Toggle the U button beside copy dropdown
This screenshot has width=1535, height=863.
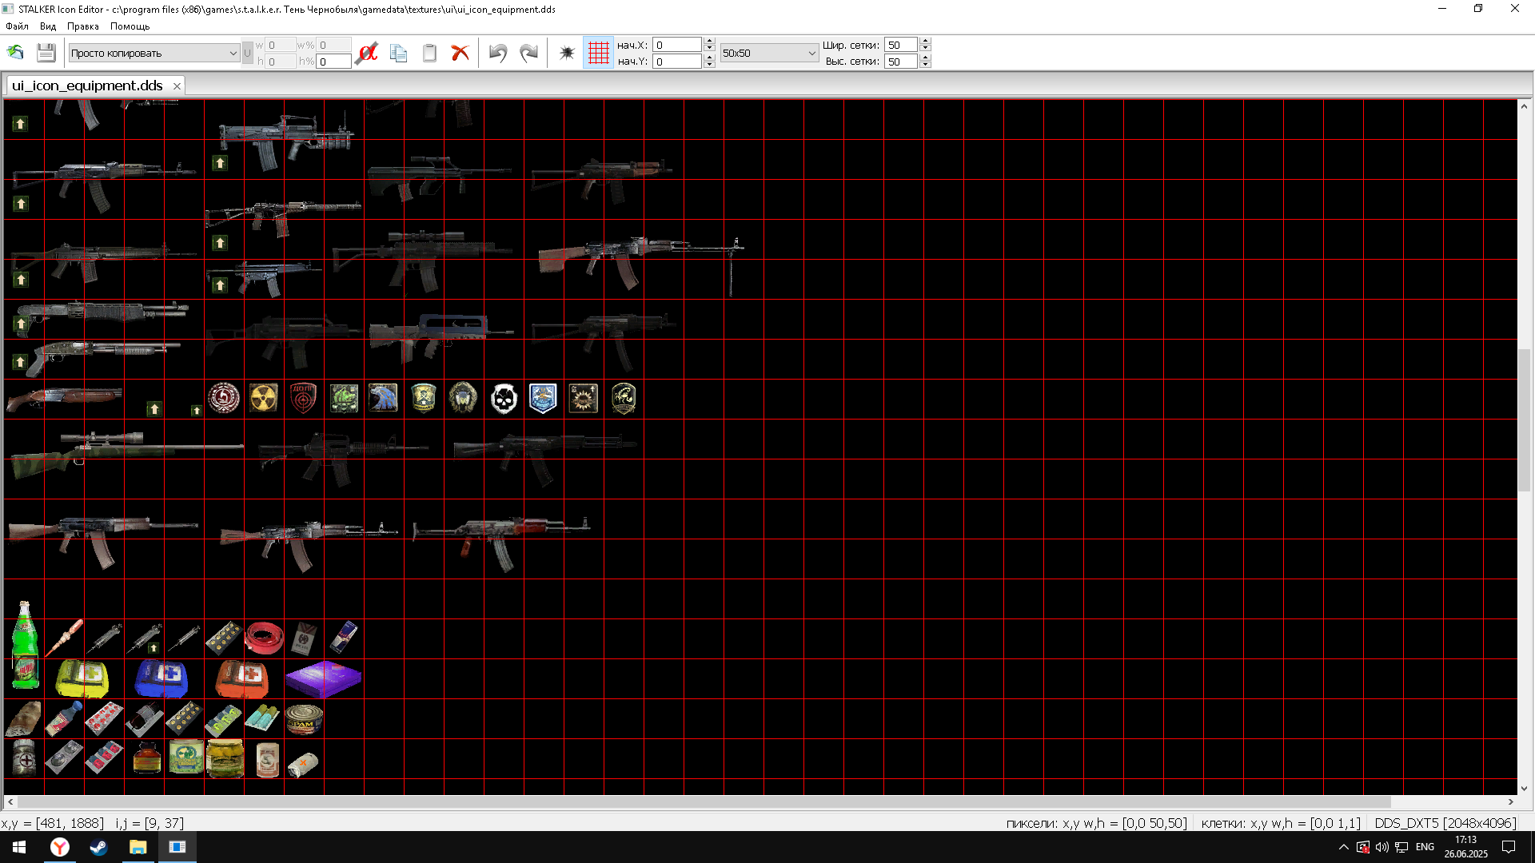[x=247, y=53]
